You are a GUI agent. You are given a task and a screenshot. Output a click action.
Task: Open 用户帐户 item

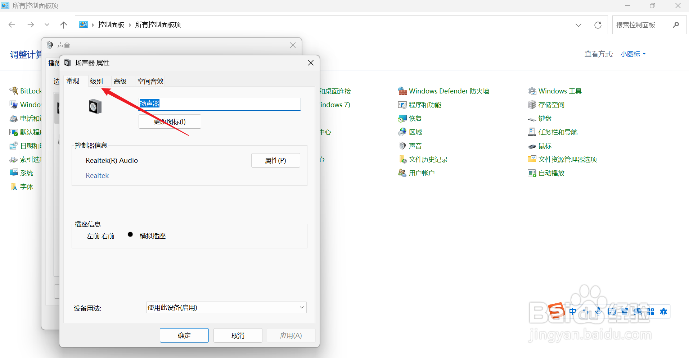[x=416, y=173]
